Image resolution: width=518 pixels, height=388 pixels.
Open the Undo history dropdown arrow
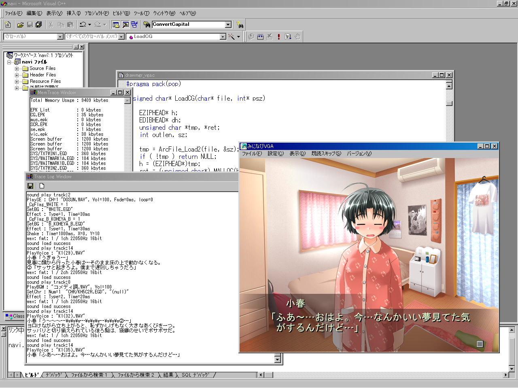89,25
